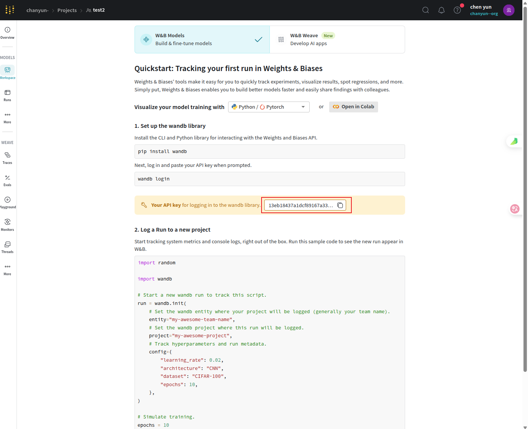Click the entity="my-awesome-team-name" code line
The image size is (528, 429).
pos(192,320)
